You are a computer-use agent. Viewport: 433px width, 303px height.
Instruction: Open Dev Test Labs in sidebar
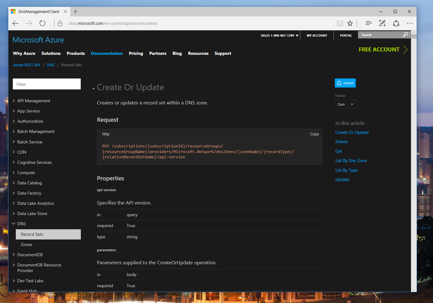30,281
